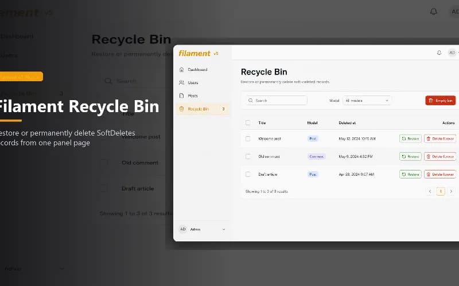Click the Post badge in Draft article row

313,174
